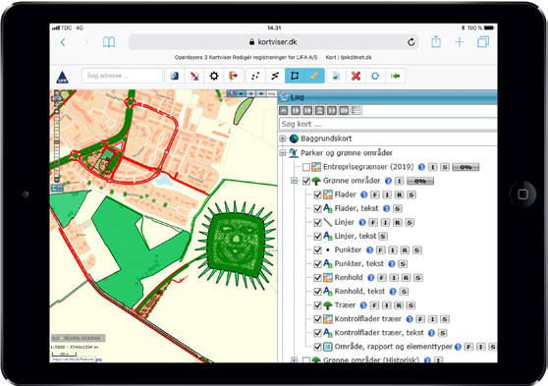Click the smiling sun face shape on map
The image size is (548, 386).
(236, 245)
